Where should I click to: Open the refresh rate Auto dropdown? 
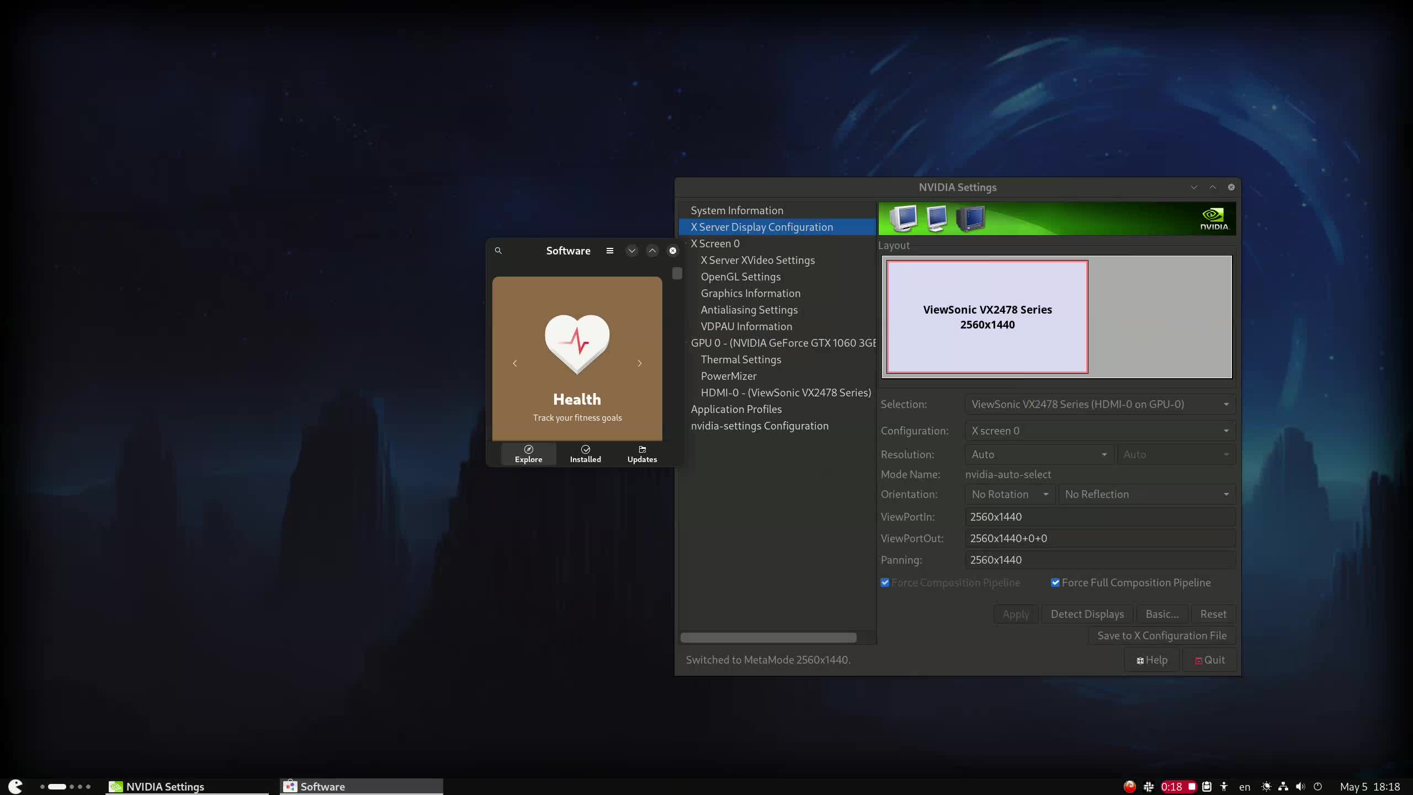(1176, 454)
